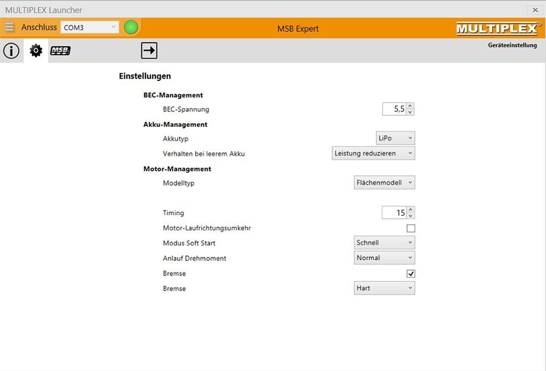Open the Modus Soft Start dropdown
The image size is (546, 371).
pyautogui.click(x=384, y=243)
